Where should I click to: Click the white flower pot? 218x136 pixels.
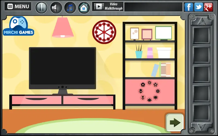pyautogui.click(x=164, y=53)
